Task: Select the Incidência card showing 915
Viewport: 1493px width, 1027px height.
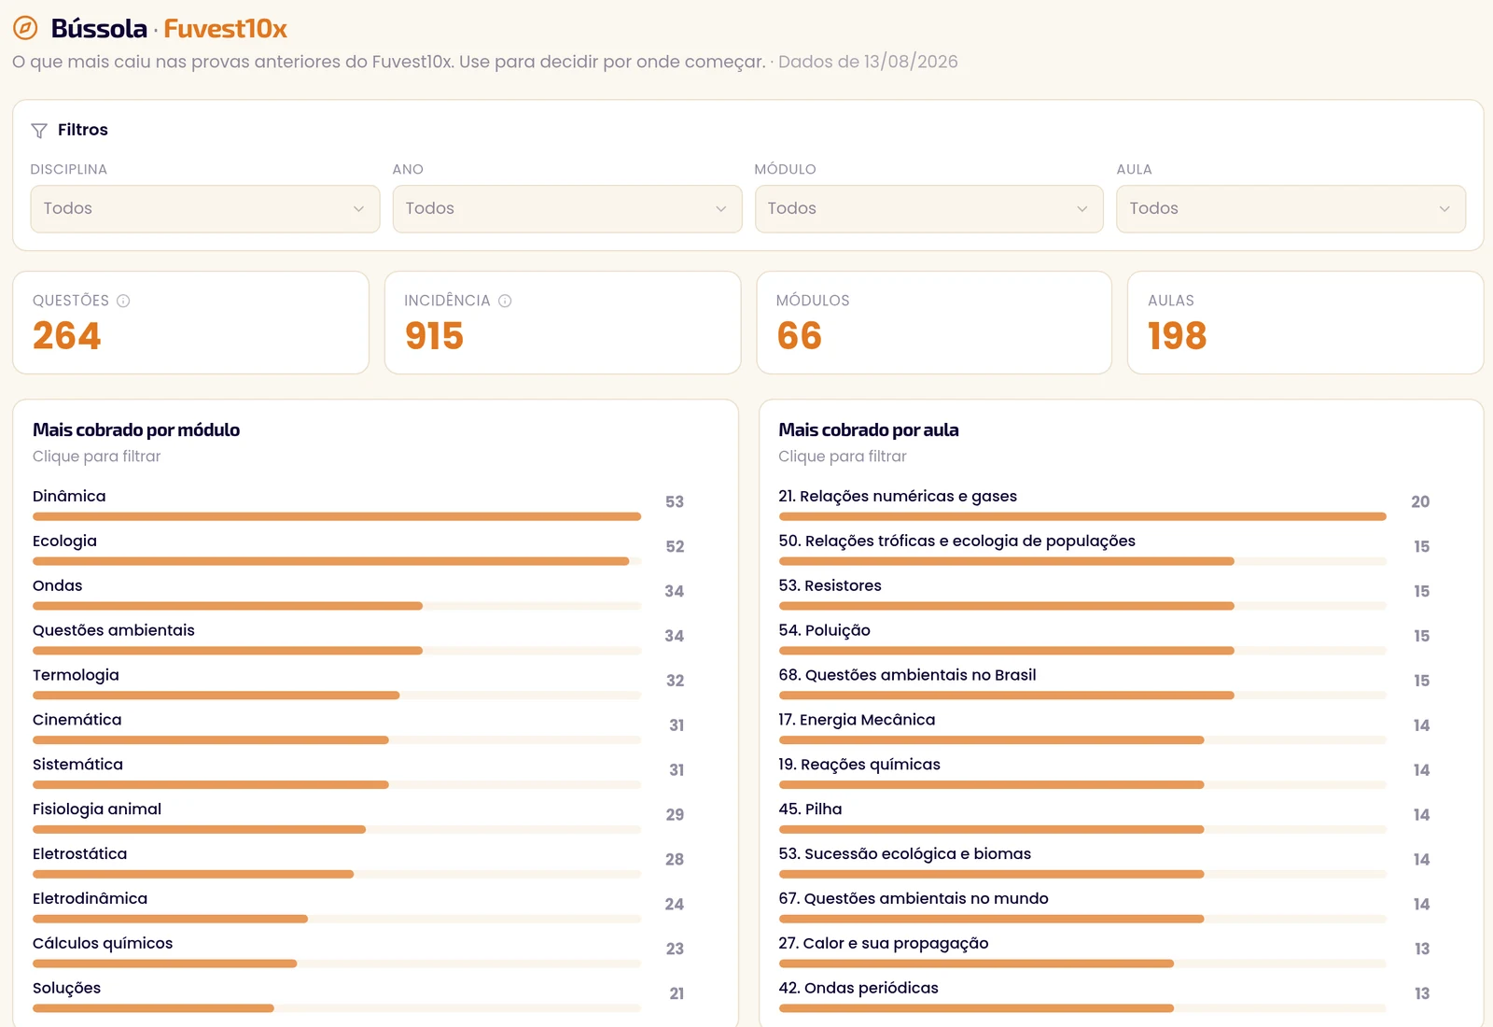Action: point(563,323)
